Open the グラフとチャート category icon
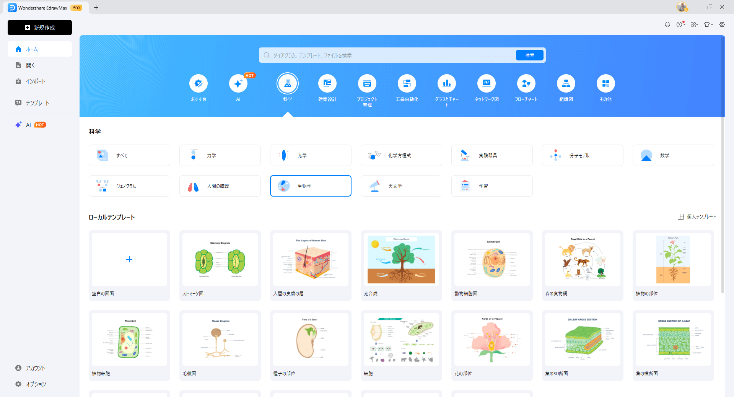This screenshot has width=734, height=397. coord(446,84)
